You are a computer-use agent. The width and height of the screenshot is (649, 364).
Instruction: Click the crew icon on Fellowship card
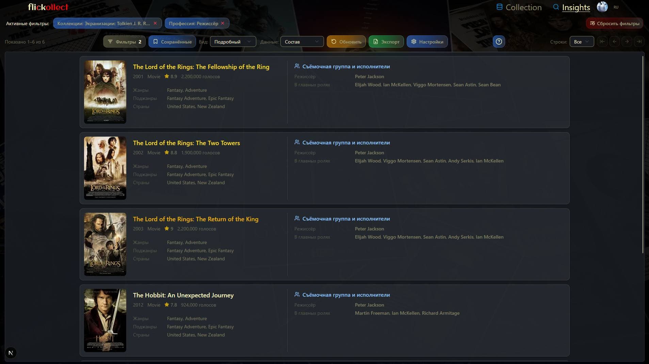297,66
